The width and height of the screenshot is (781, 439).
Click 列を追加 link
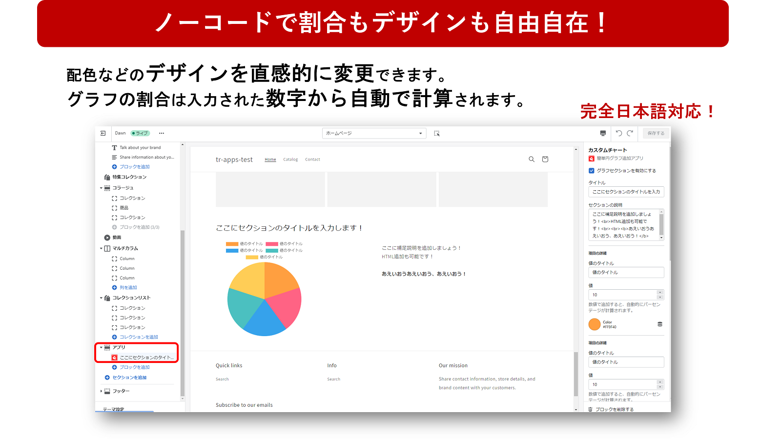(128, 288)
